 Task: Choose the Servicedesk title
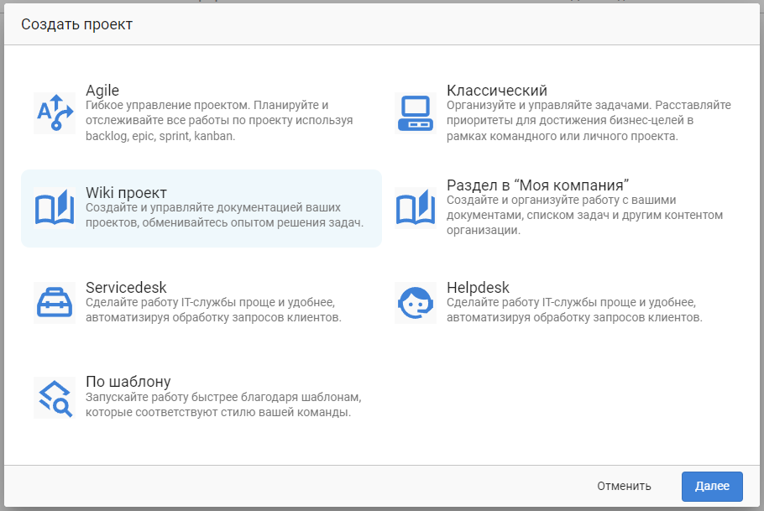point(126,288)
